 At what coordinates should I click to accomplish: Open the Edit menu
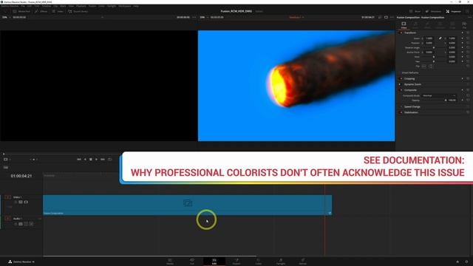(30, 6)
